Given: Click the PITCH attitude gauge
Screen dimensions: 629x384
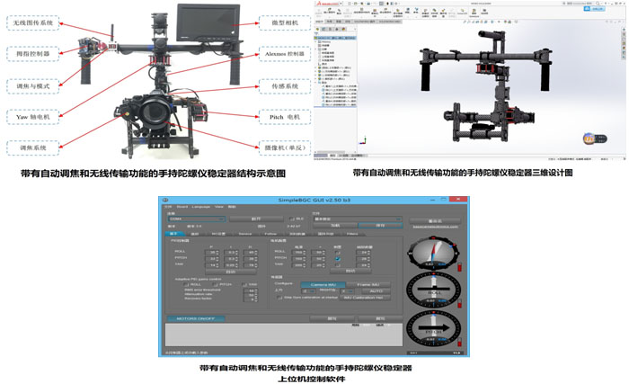Looking at the screenshot, I should pos(433,330).
